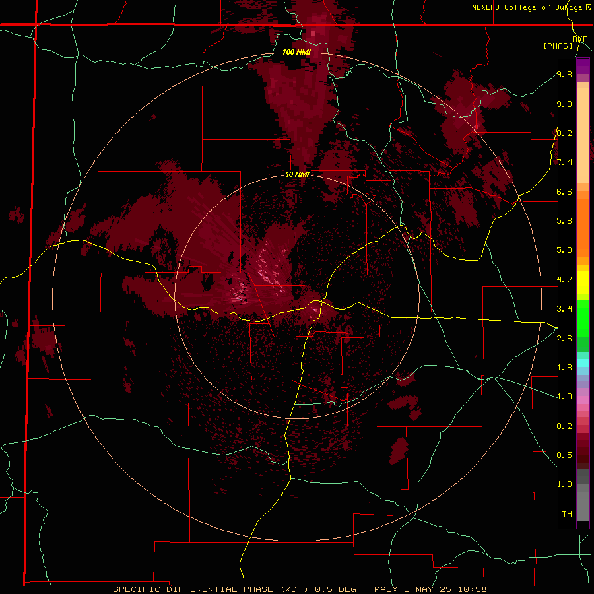Click the 7.4 legend value
This screenshot has width=594, height=594.
[x=564, y=162]
